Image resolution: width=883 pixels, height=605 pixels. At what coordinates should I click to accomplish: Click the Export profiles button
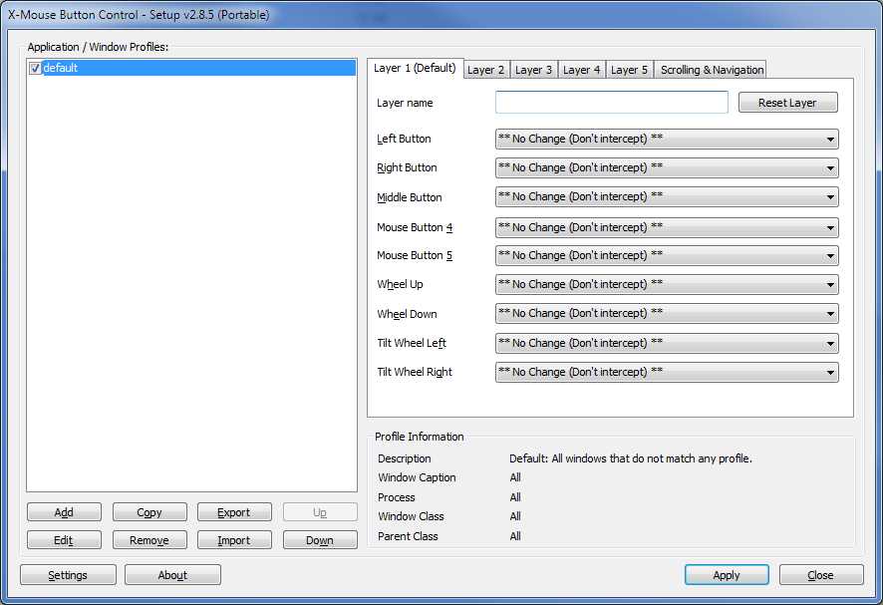(x=234, y=512)
